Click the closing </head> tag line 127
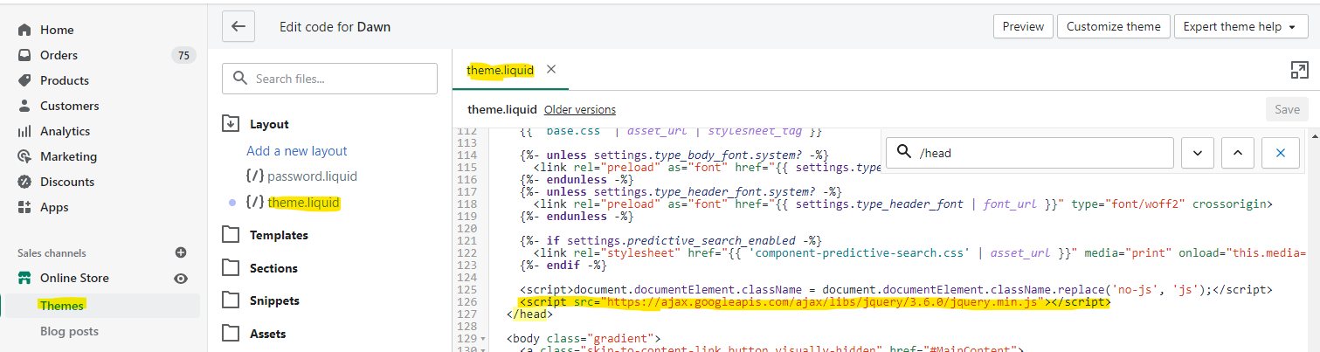The image size is (1320, 352). pos(529,314)
